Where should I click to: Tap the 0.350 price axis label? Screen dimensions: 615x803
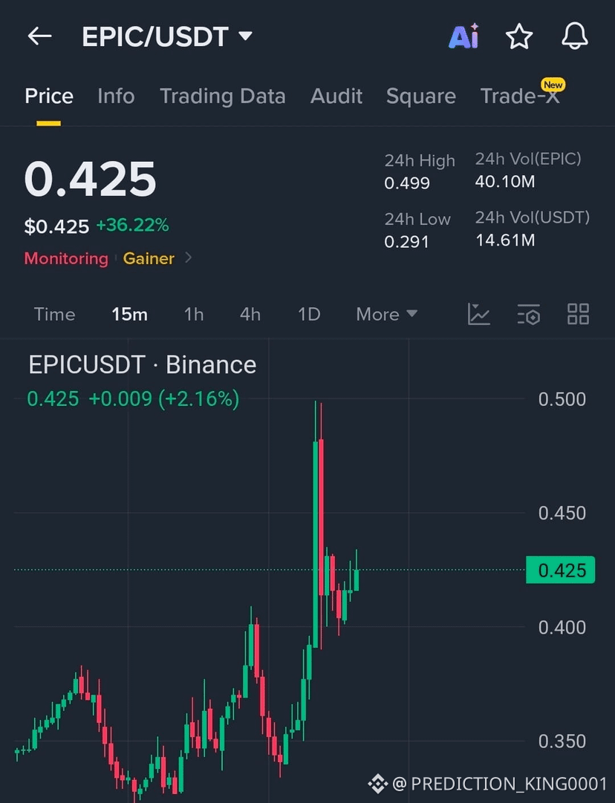(x=562, y=741)
